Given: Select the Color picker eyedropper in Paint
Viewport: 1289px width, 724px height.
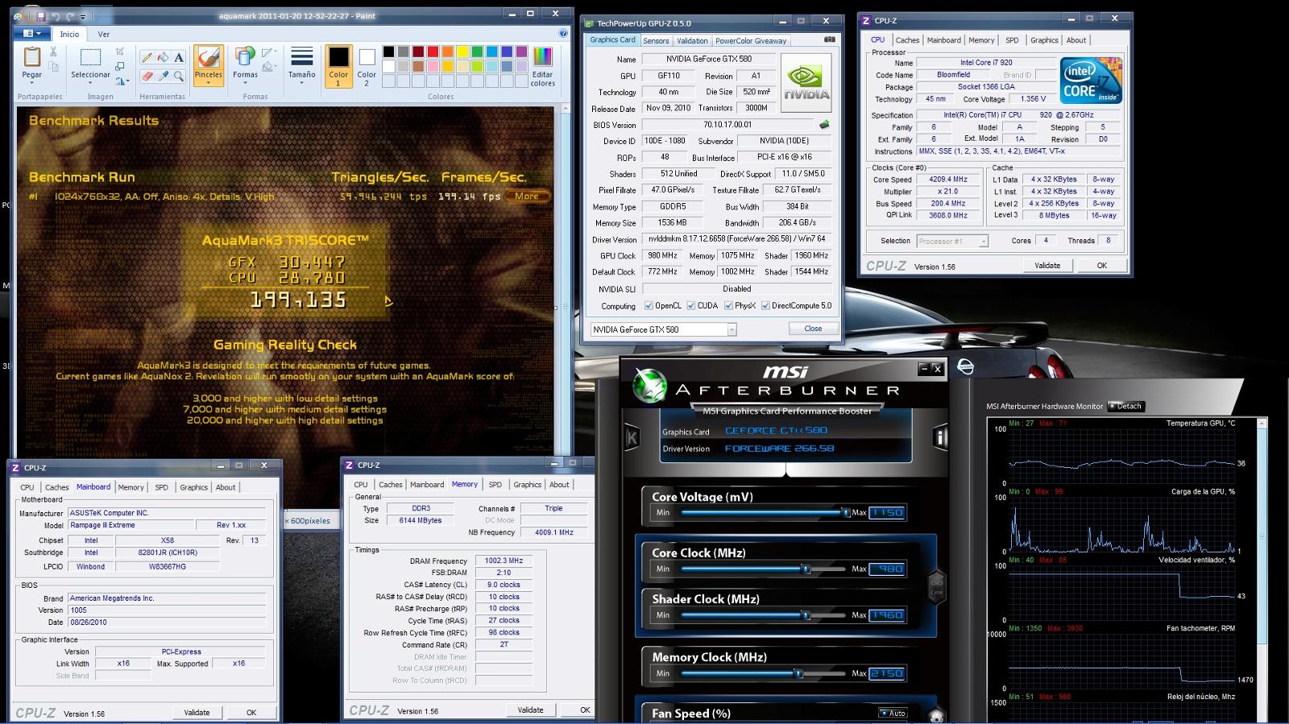Looking at the screenshot, I should click(x=163, y=76).
